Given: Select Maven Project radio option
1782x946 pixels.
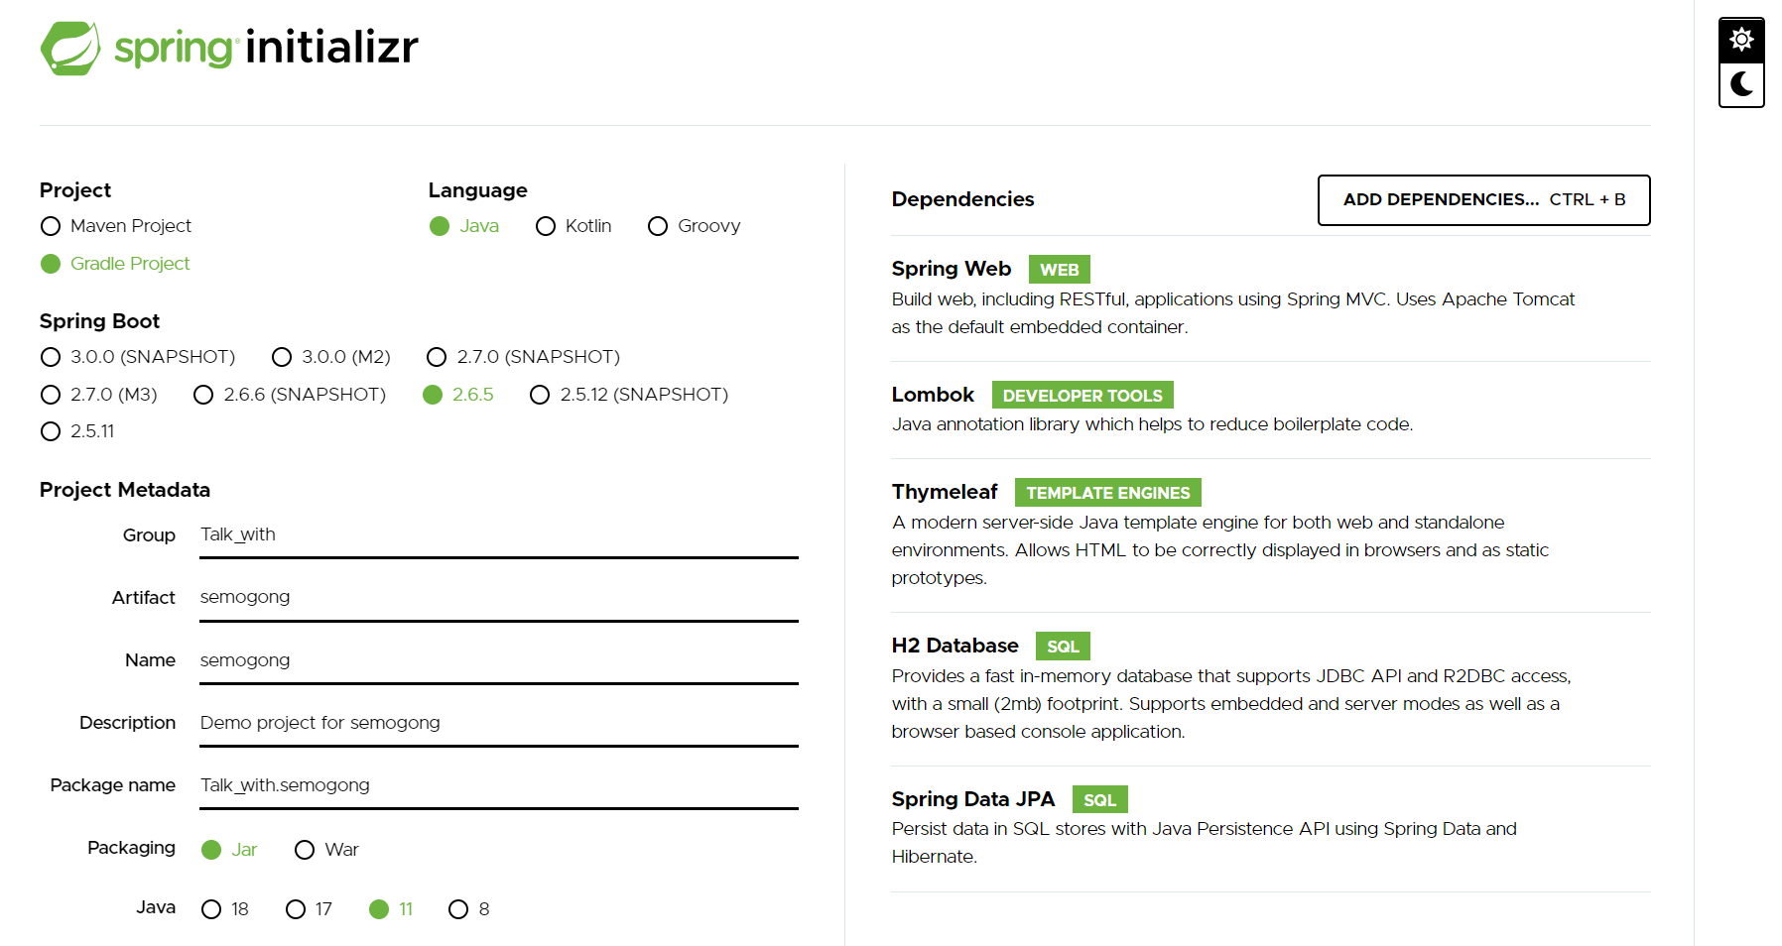Looking at the screenshot, I should click(116, 226).
